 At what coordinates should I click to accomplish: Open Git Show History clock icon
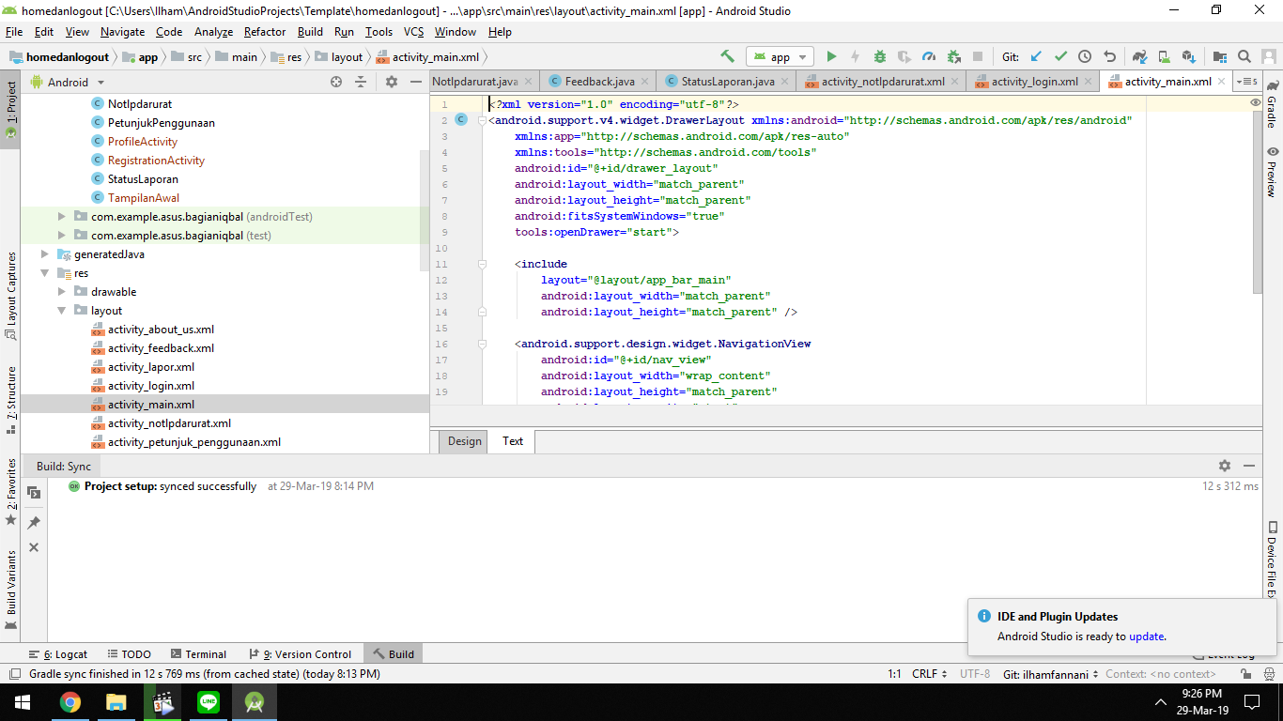1085,56
